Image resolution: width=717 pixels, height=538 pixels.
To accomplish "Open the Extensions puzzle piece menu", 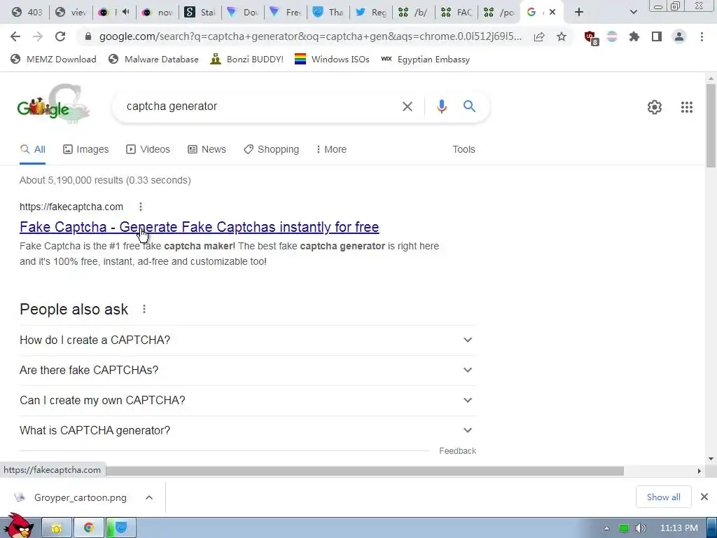I will [x=634, y=36].
